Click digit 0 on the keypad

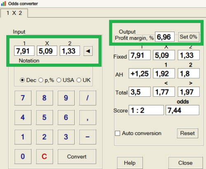[x=23, y=156]
